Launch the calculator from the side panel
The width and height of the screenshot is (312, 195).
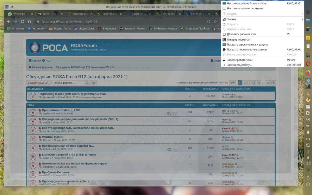[x=308, y=29]
